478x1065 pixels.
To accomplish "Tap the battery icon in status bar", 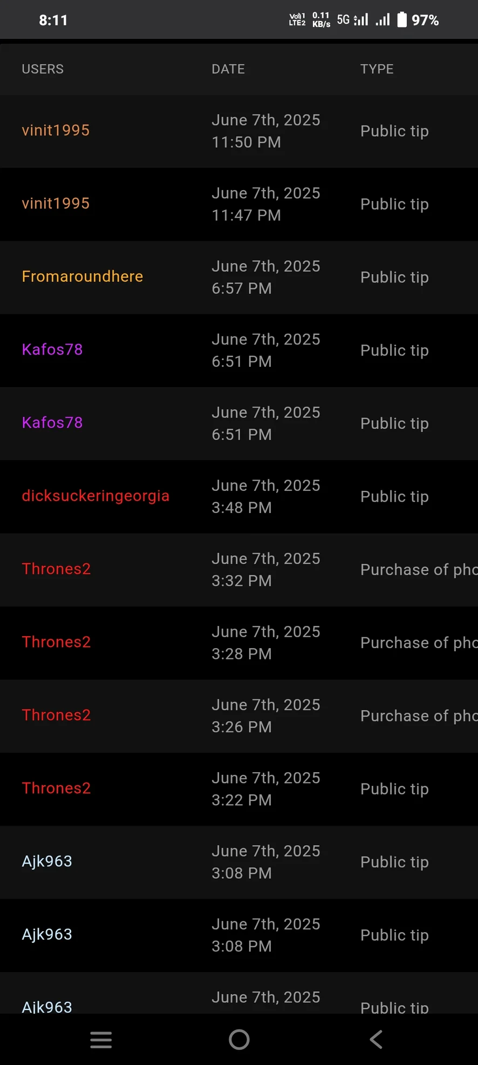I will [402, 20].
